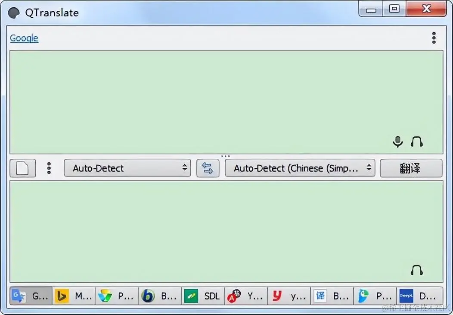Switch to the SDL service tab
The width and height of the screenshot is (453, 315).
coord(203,296)
